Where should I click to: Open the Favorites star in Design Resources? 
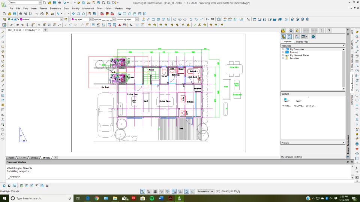(297, 31)
